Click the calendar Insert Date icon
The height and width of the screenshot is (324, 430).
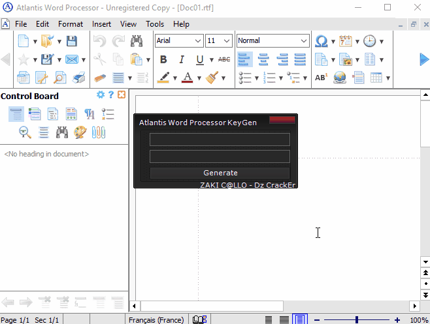(x=345, y=41)
